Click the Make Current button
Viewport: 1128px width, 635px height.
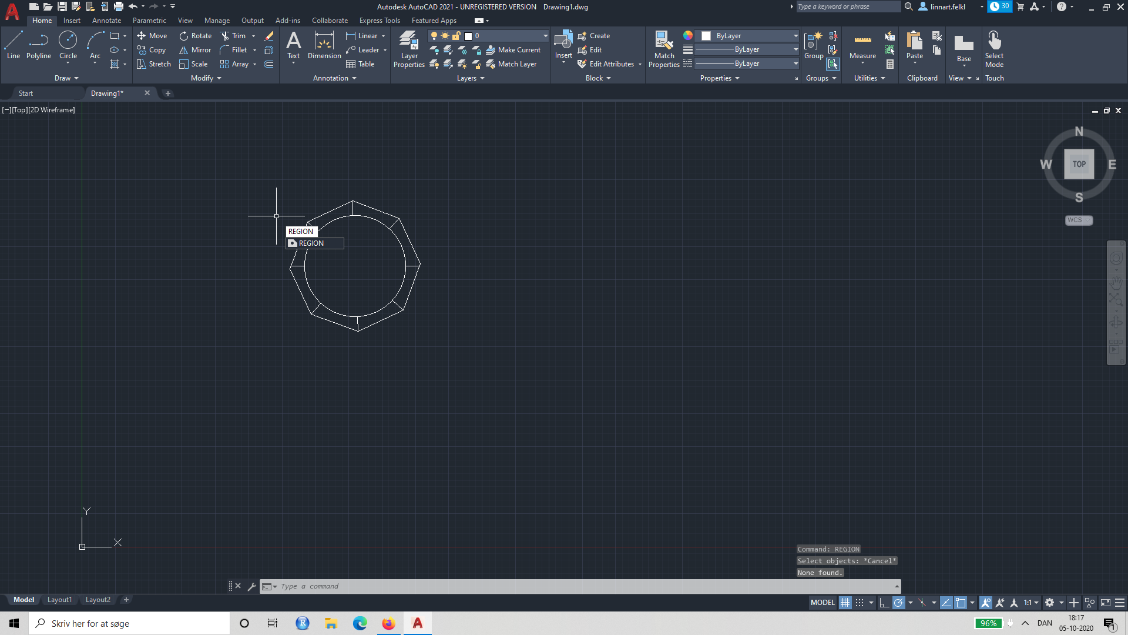tap(513, 50)
